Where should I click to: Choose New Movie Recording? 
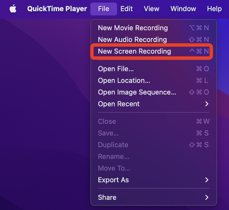[x=153, y=28]
